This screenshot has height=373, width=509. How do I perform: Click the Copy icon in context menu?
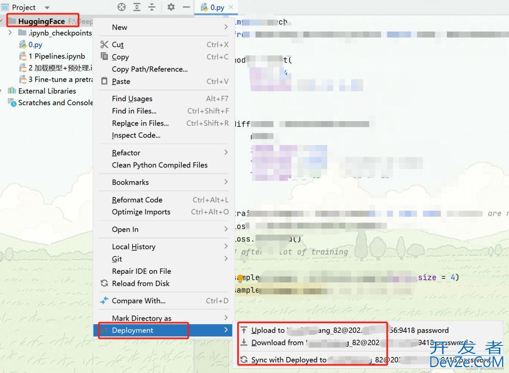(x=104, y=56)
